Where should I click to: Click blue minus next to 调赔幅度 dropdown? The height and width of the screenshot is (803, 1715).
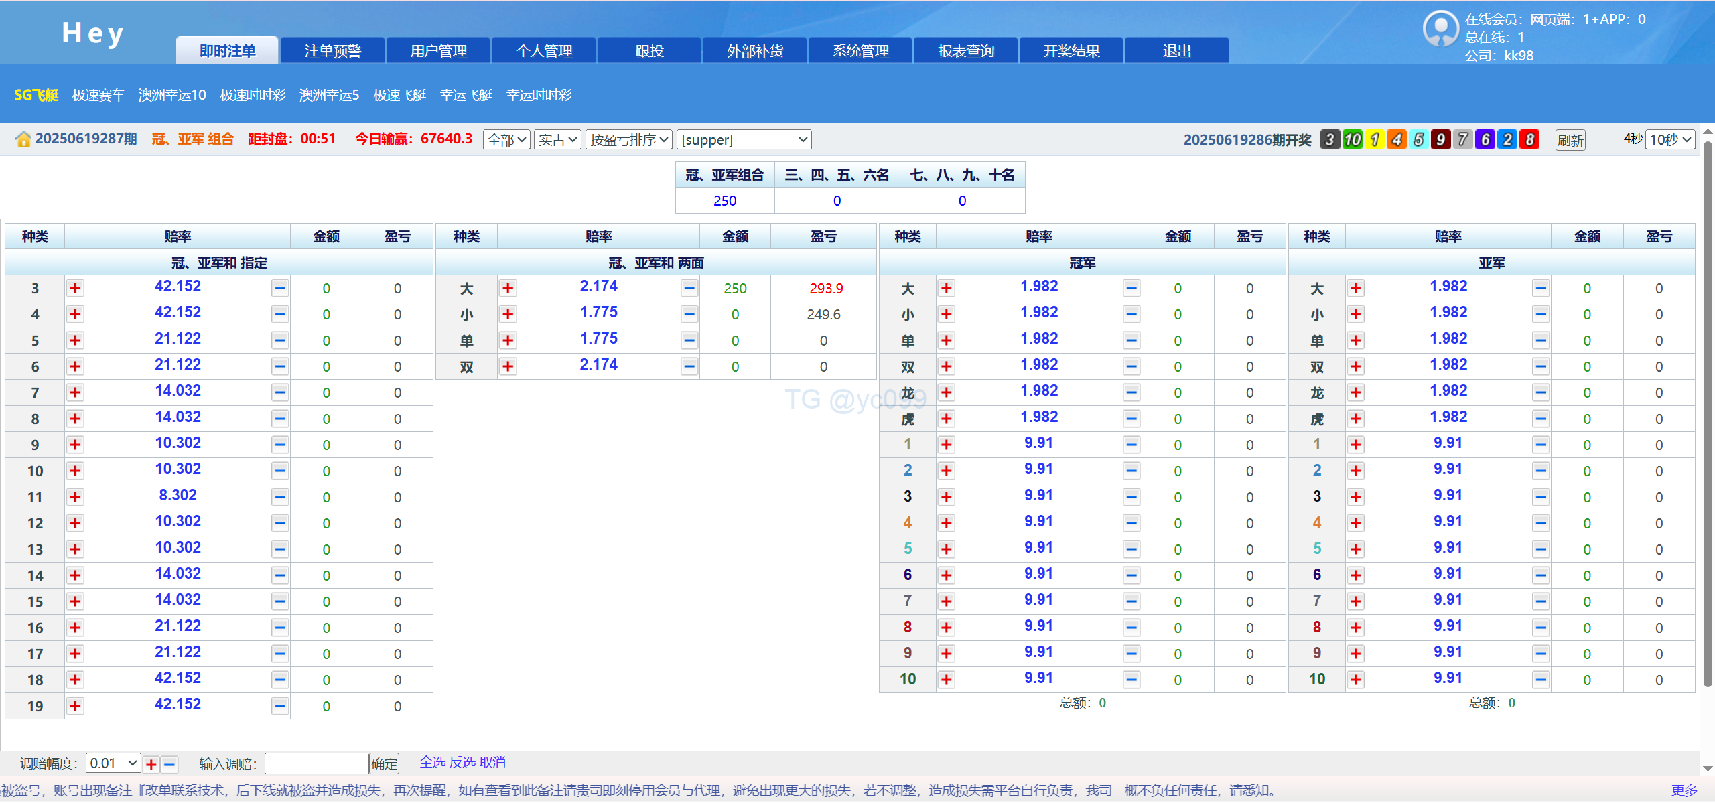[170, 764]
